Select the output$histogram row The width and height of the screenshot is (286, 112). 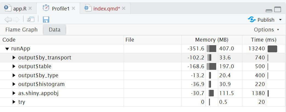point(41,84)
